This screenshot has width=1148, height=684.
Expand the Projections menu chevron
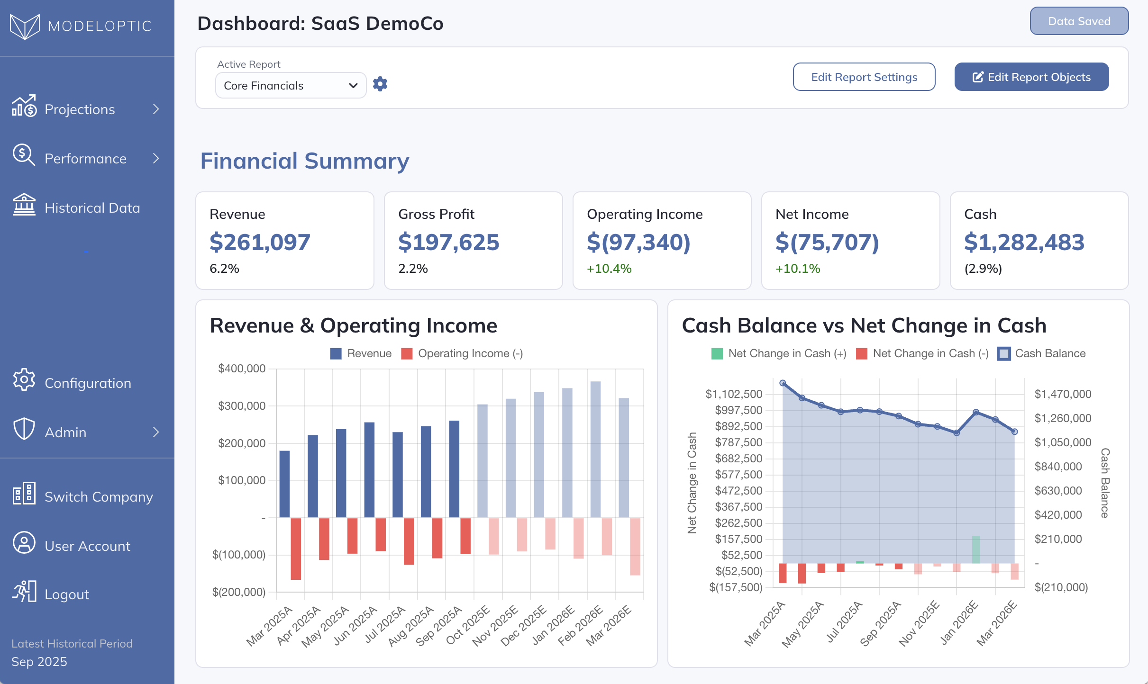[x=156, y=109]
